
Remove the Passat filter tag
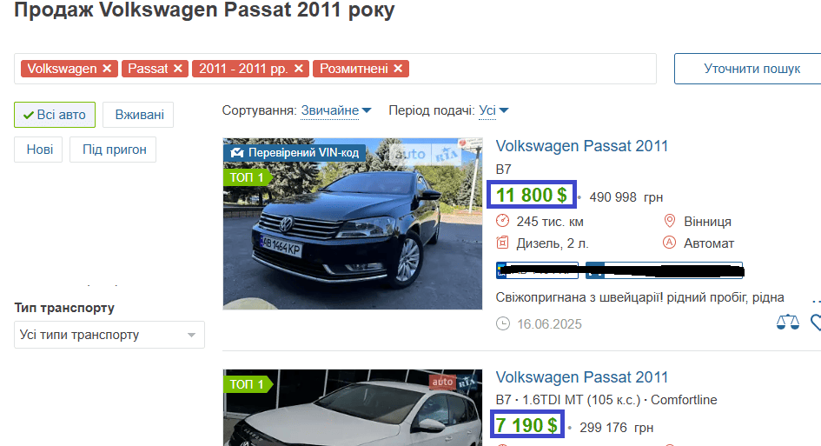coord(178,69)
